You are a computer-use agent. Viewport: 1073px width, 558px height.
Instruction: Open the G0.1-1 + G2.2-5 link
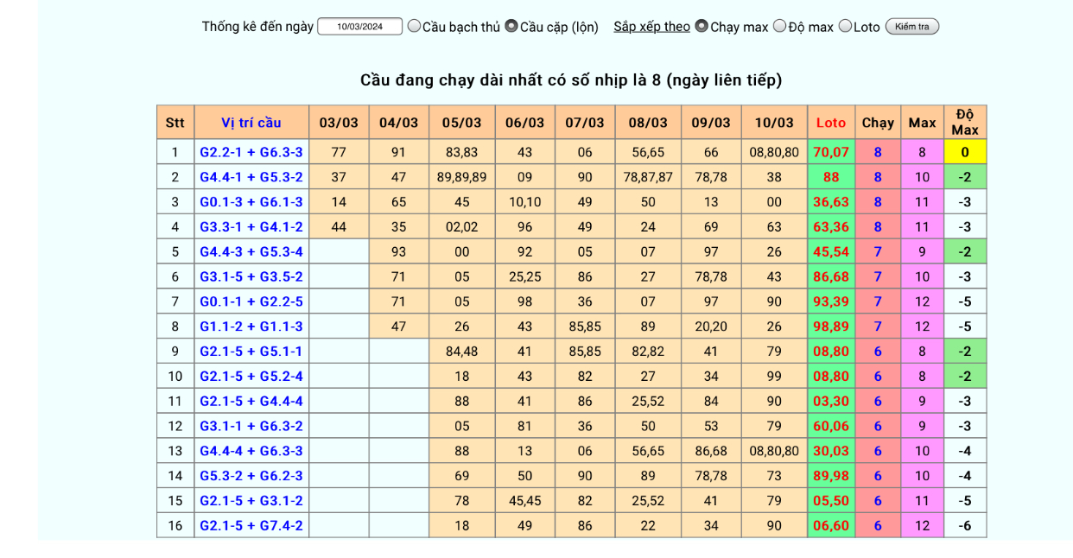251,302
